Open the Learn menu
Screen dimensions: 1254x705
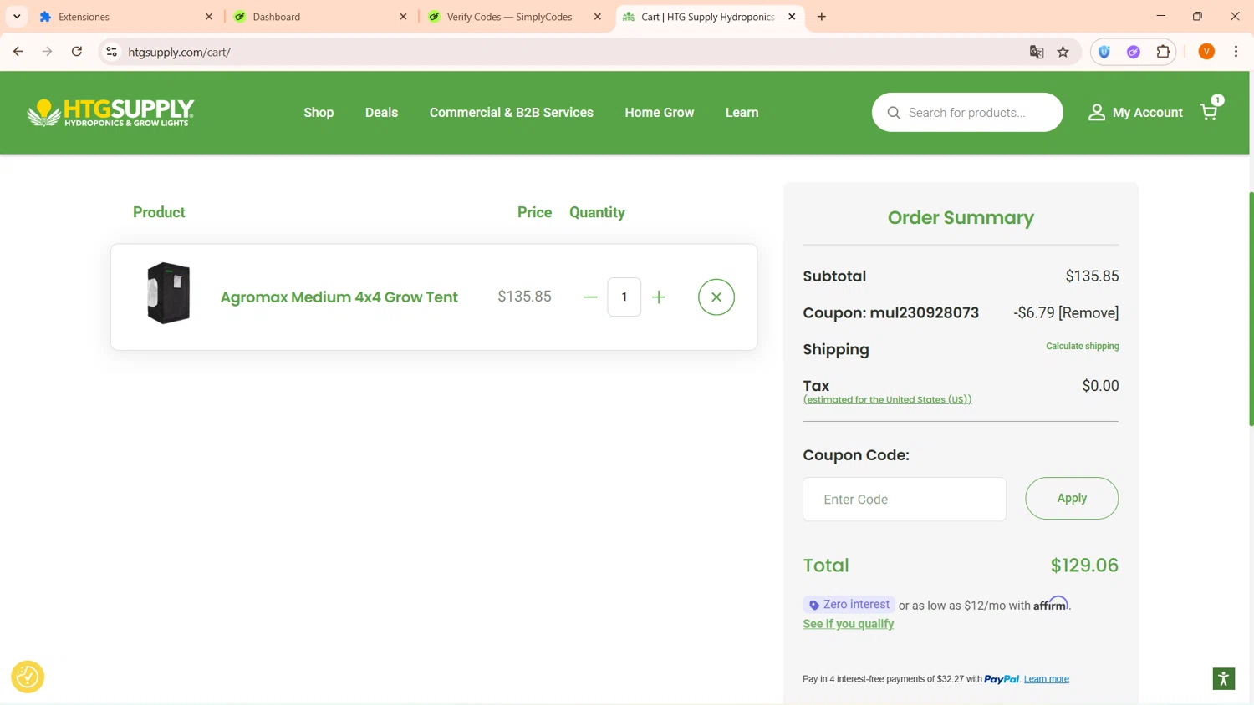[742, 112]
